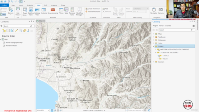Select List By Selection icon
The height and width of the screenshot is (112, 199).
coord(12,30)
